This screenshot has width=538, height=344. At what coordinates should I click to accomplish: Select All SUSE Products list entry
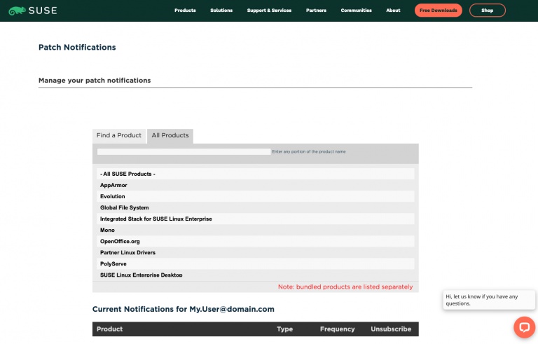pos(127,174)
